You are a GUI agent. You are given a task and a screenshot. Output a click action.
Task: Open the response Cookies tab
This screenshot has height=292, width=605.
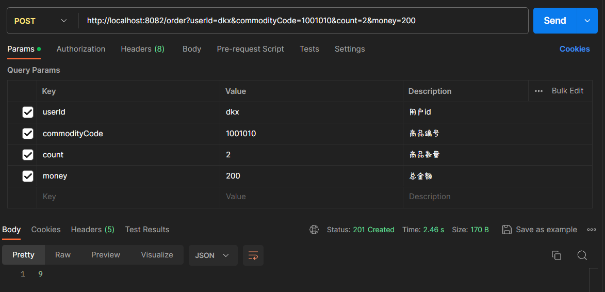point(46,230)
